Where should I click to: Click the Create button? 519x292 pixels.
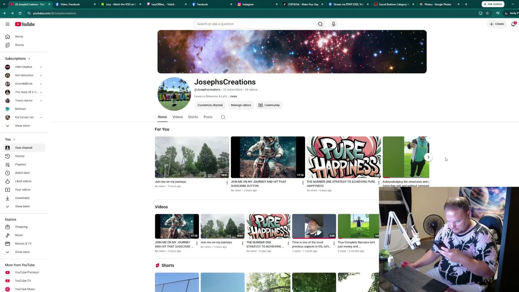point(497,24)
